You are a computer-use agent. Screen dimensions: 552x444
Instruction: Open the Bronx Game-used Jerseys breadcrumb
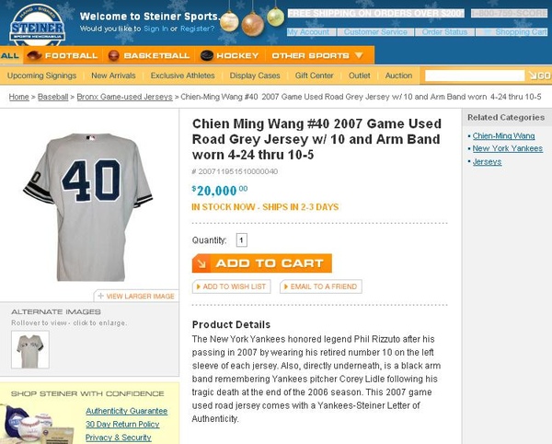click(x=124, y=97)
